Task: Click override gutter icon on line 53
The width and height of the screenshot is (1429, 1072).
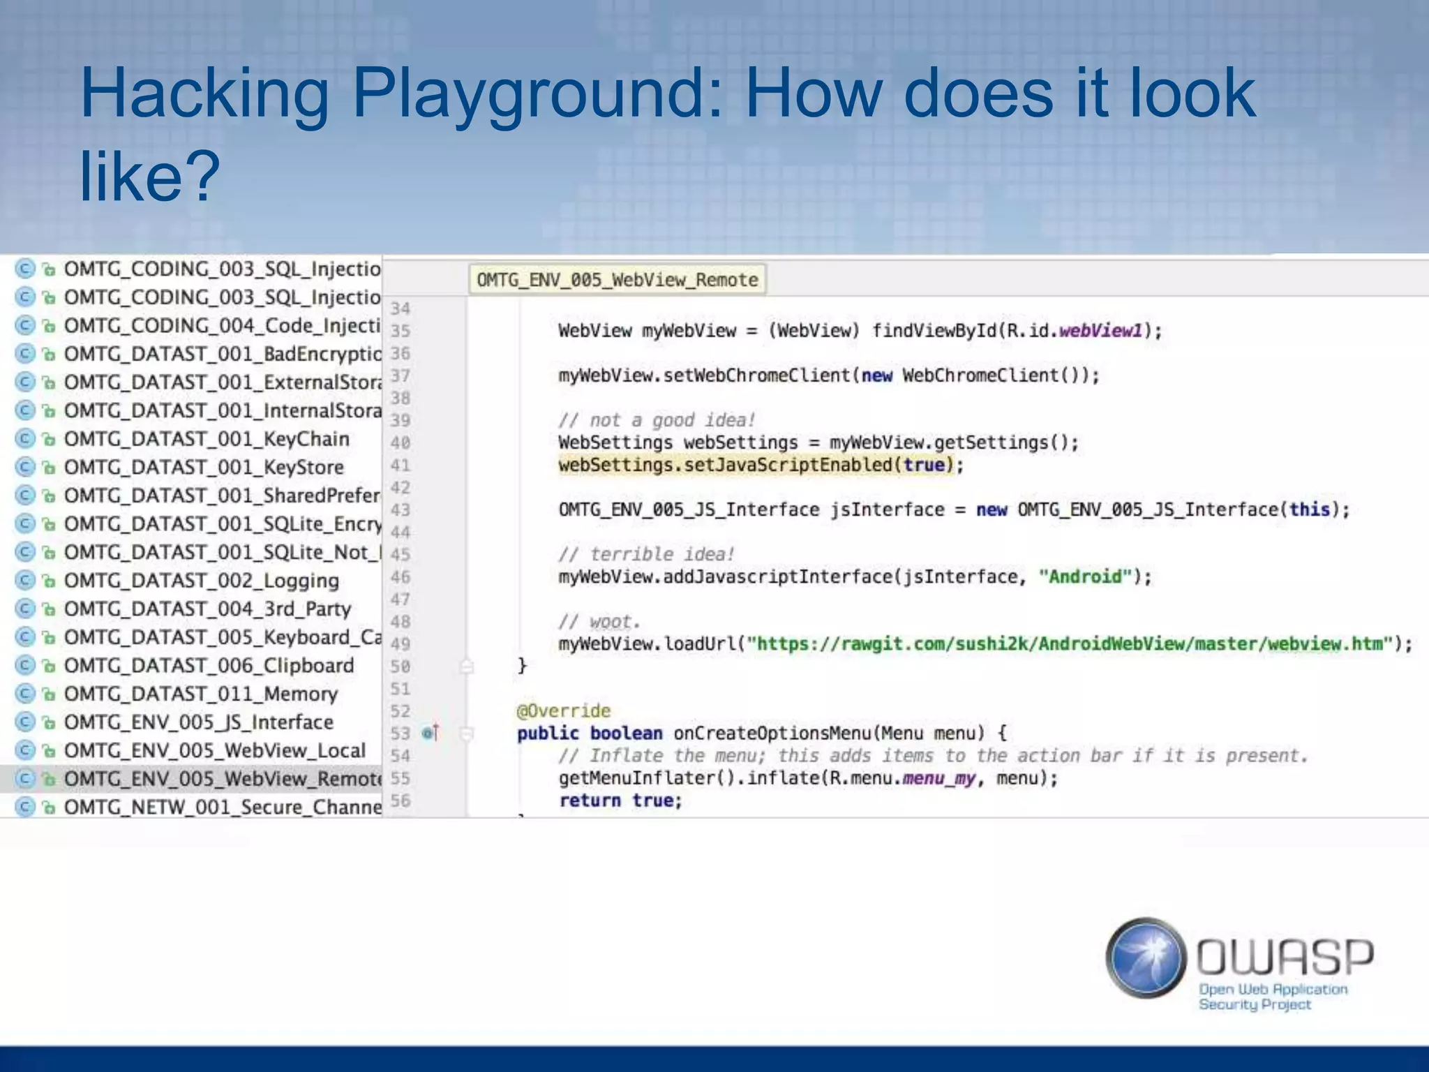Action: click(431, 733)
